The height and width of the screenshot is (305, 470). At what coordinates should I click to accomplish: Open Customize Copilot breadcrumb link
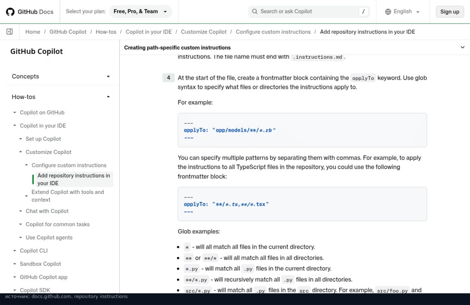point(203,32)
